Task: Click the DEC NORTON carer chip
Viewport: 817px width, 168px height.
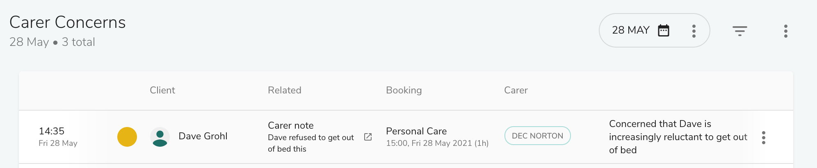Action: click(537, 136)
